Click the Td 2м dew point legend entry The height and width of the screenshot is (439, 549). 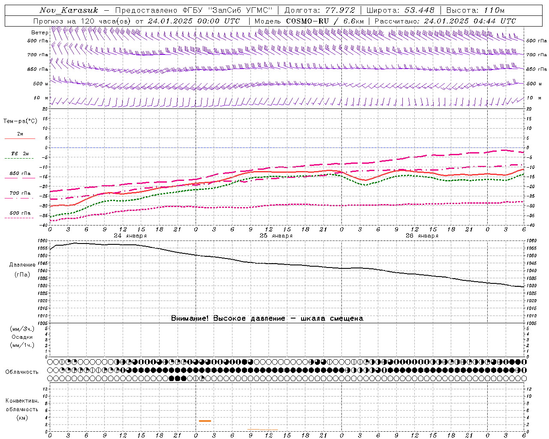coord(20,153)
